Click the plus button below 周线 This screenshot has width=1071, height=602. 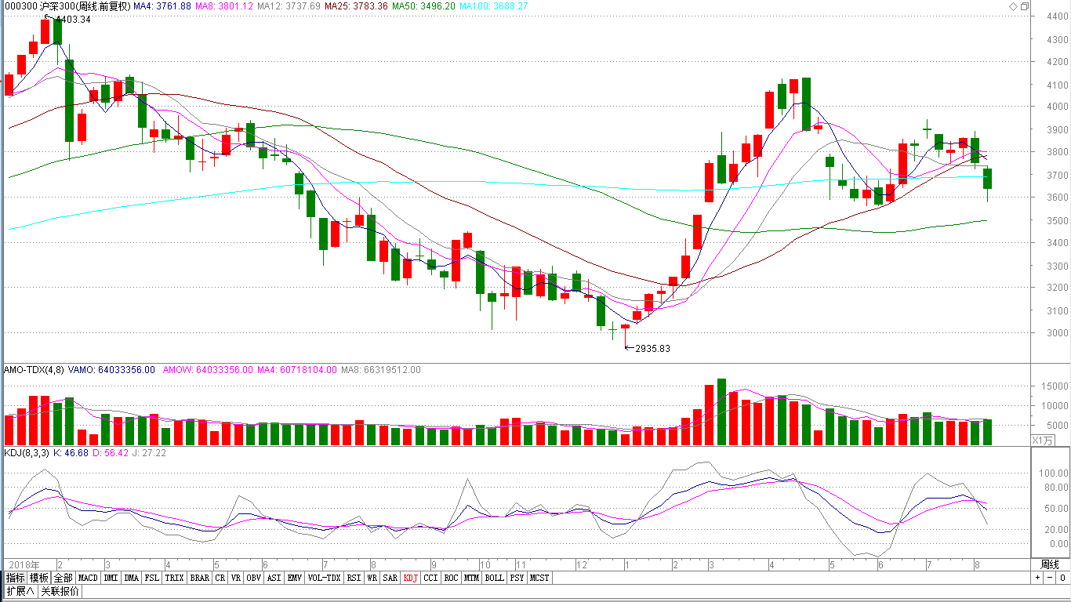point(1037,578)
